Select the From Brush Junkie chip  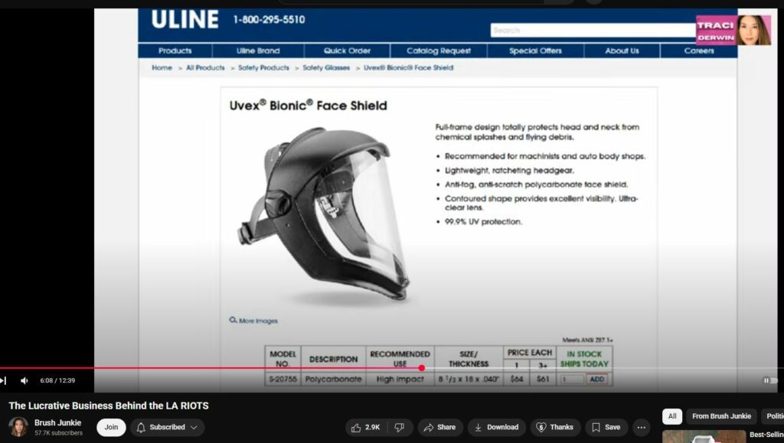721,416
